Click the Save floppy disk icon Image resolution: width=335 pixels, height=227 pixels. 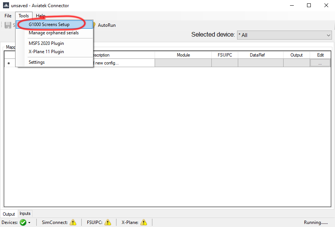8,25
